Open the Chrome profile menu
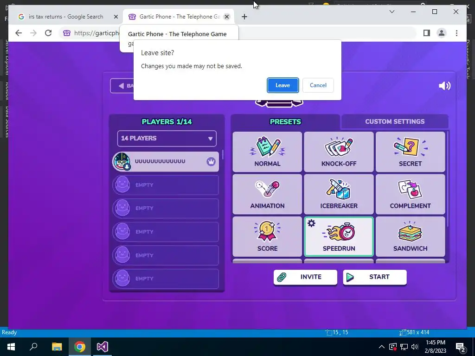475x356 pixels. (x=442, y=33)
